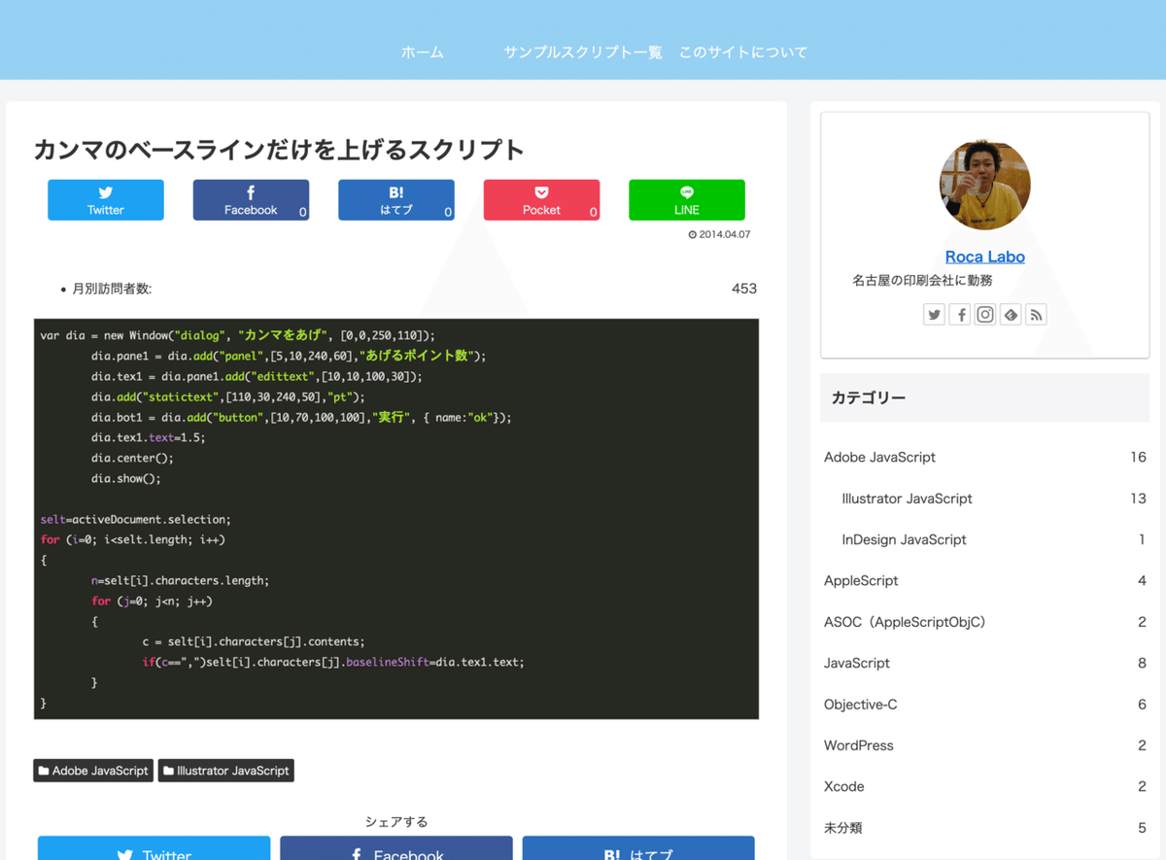Open the RSS feed icon

(x=1035, y=314)
